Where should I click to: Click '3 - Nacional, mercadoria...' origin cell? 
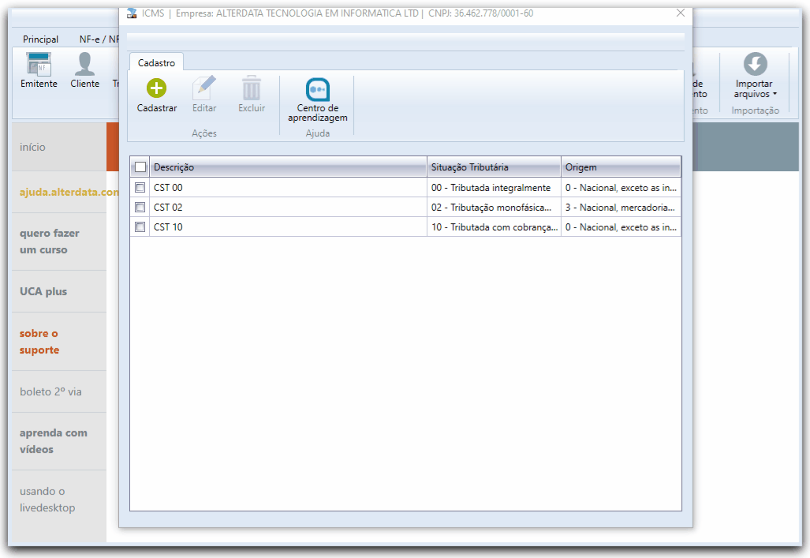tap(621, 207)
